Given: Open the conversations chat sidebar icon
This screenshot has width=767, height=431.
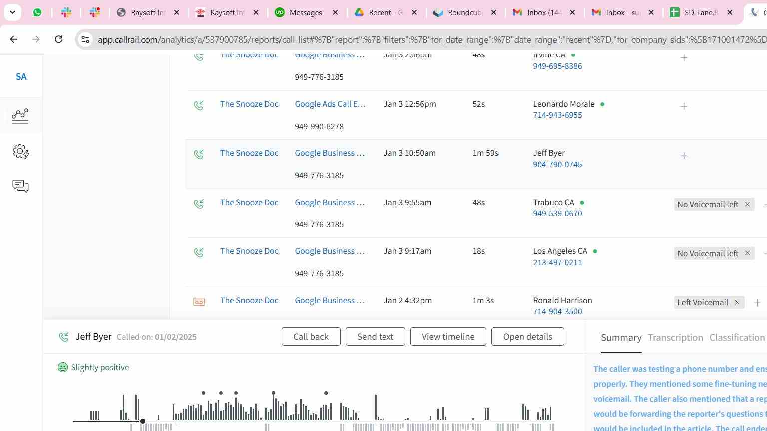Looking at the screenshot, I should tap(20, 186).
